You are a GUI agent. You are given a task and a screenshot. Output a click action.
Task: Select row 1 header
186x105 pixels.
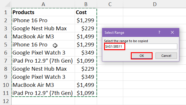click(6, 12)
